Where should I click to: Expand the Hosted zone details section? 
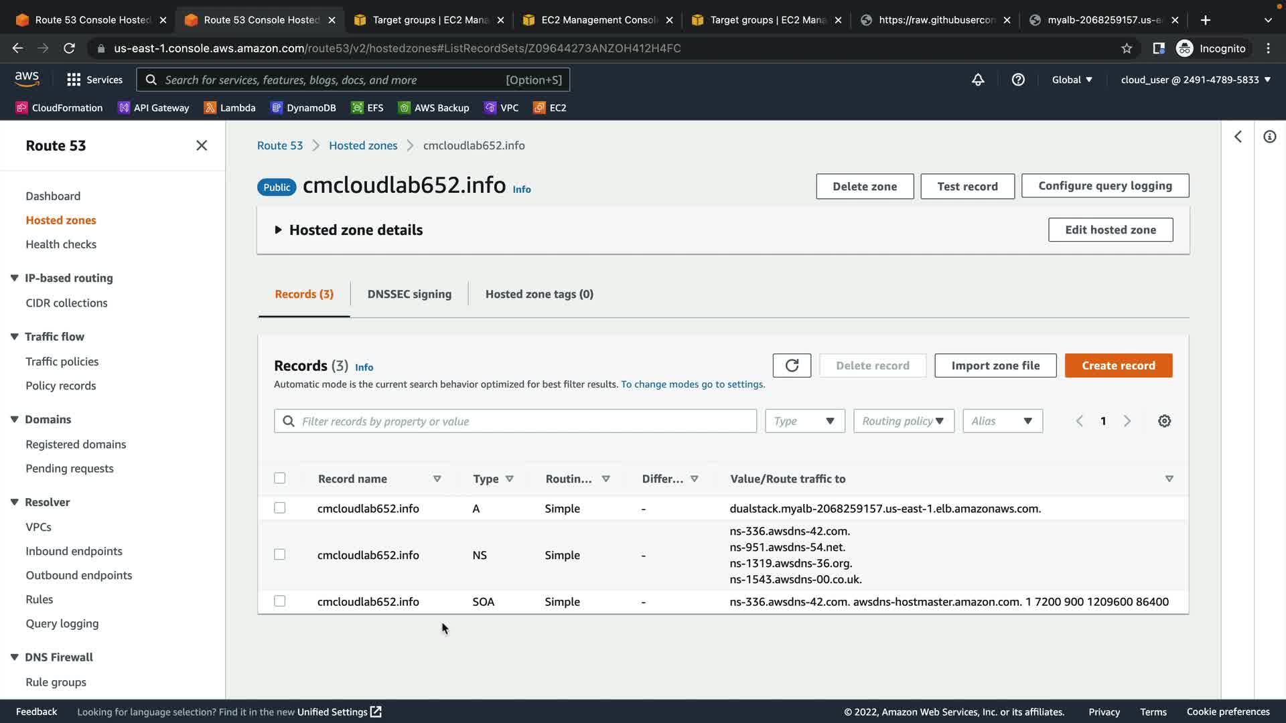click(x=279, y=230)
